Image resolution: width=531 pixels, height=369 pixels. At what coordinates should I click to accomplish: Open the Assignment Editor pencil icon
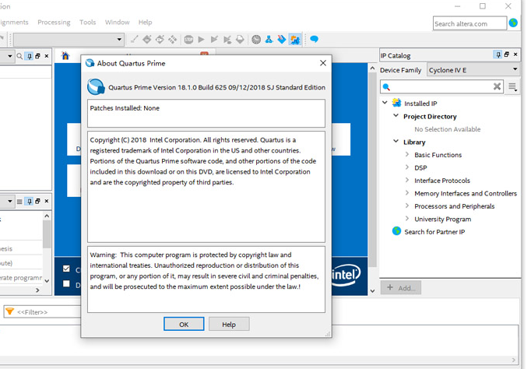(x=134, y=40)
